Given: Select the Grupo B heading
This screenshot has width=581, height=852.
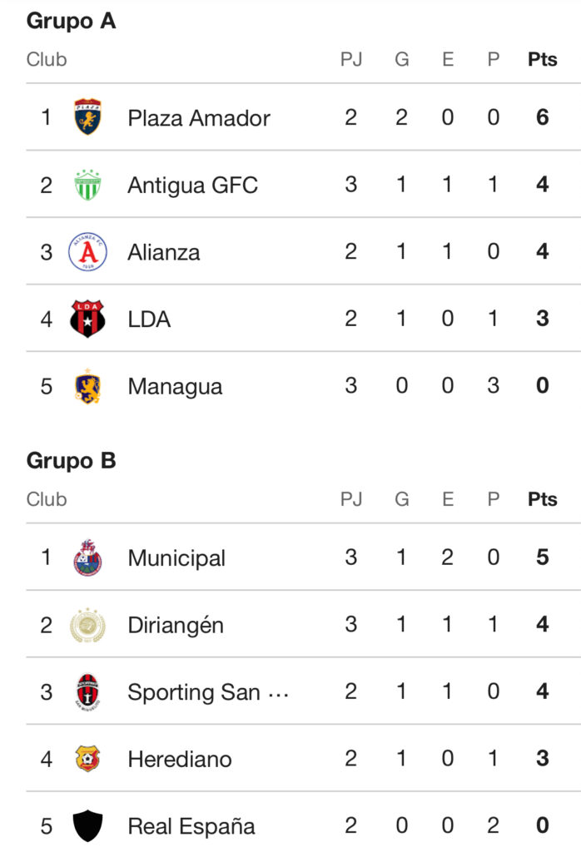Looking at the screenshot, I should click(x=71, y=461).
